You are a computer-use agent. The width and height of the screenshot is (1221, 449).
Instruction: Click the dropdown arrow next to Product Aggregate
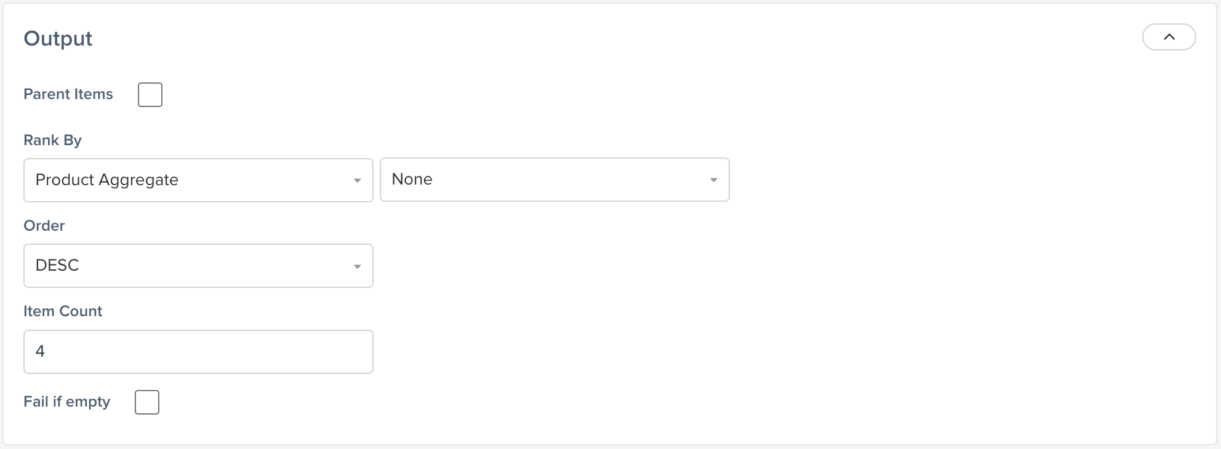[358, 180]
